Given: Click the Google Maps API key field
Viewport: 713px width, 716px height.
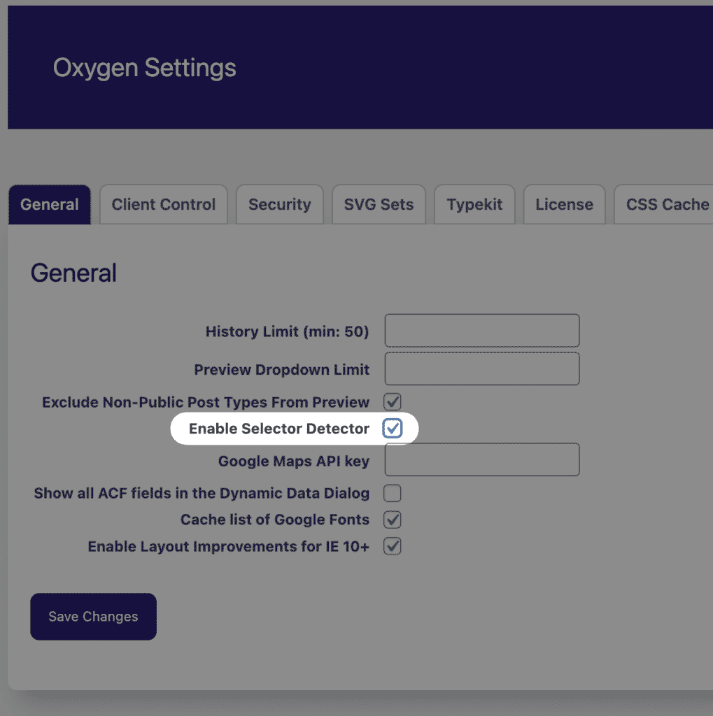Looking at the screenshot, I should (482, 459).
